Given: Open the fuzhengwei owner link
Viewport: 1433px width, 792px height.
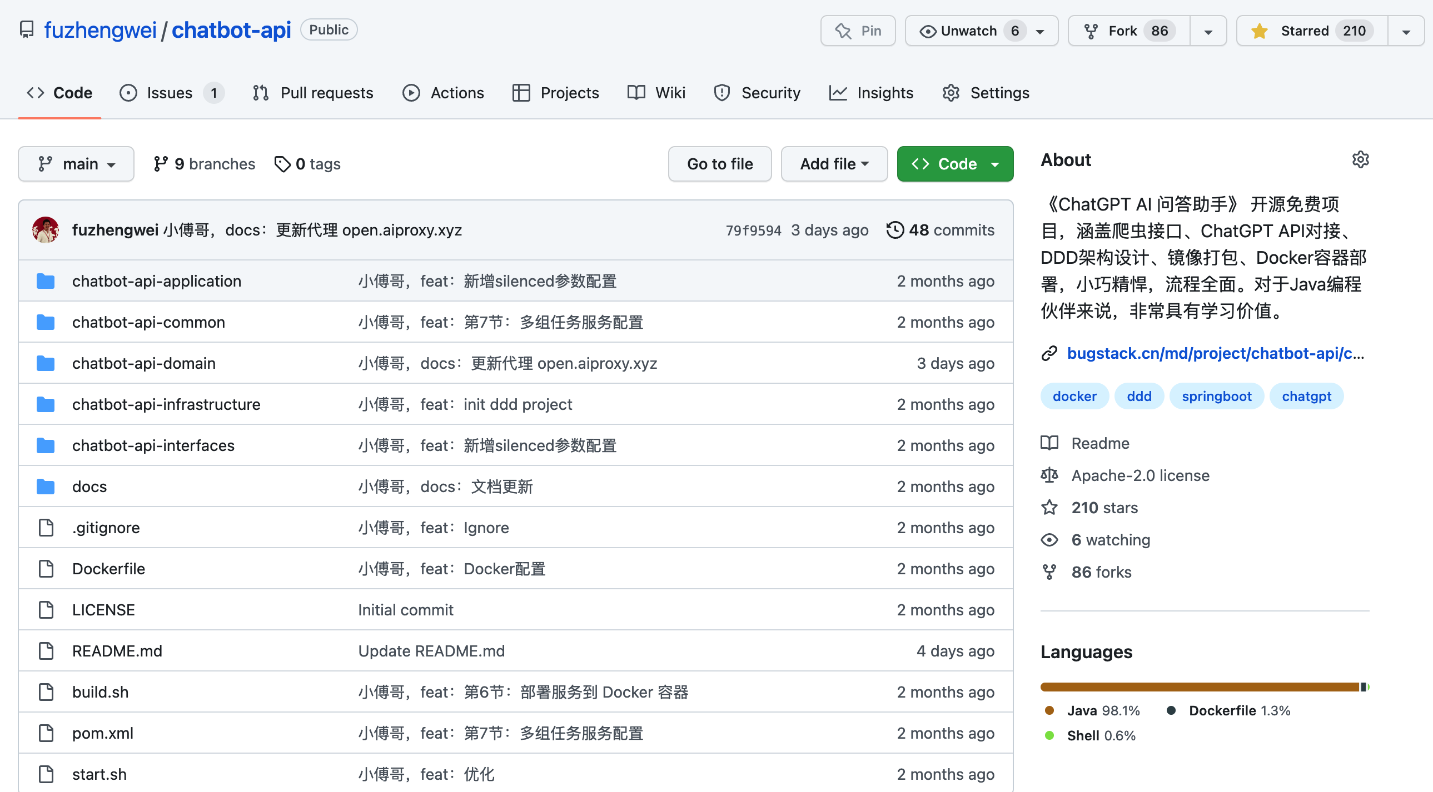Looking at the screenshot, I should pos(100,30).
